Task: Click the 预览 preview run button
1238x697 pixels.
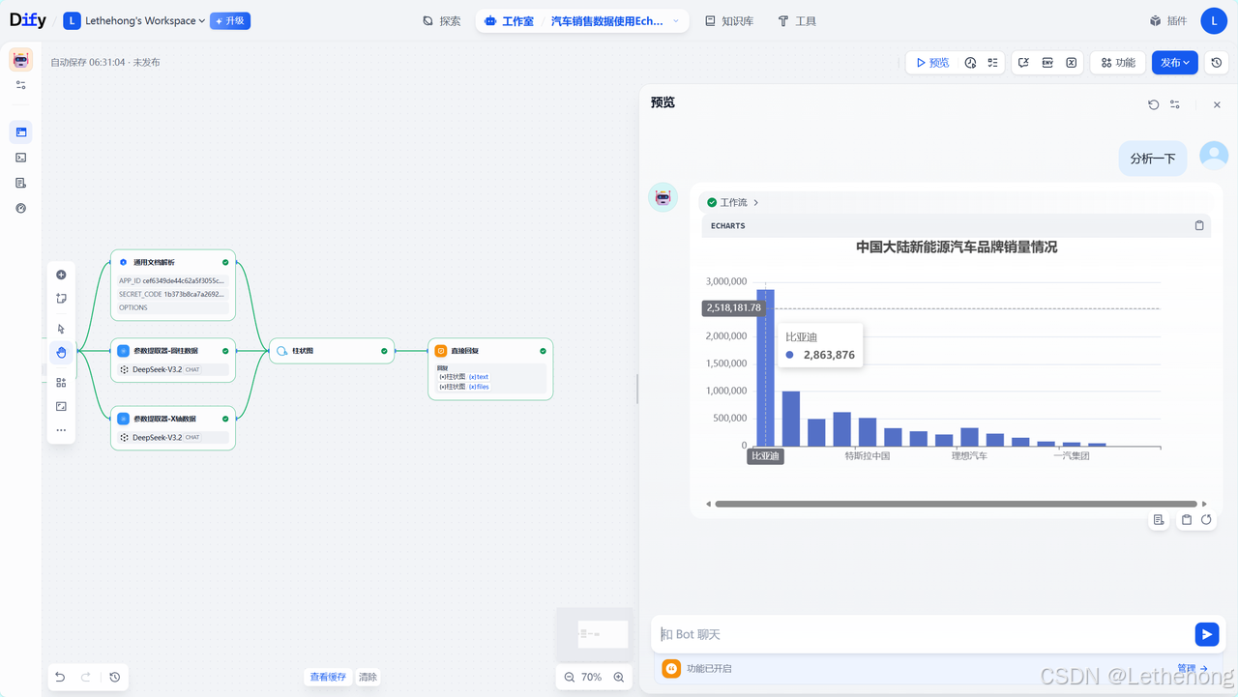Action: click(932, 62)
